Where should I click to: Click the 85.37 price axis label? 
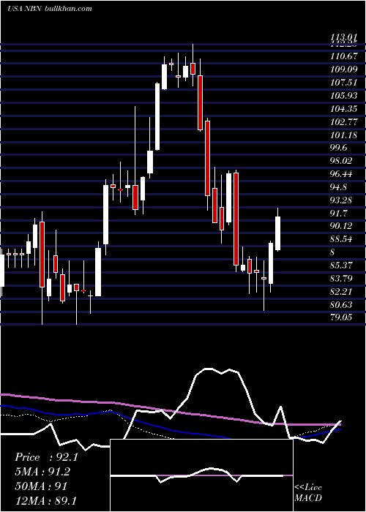(x=341, y=265)
